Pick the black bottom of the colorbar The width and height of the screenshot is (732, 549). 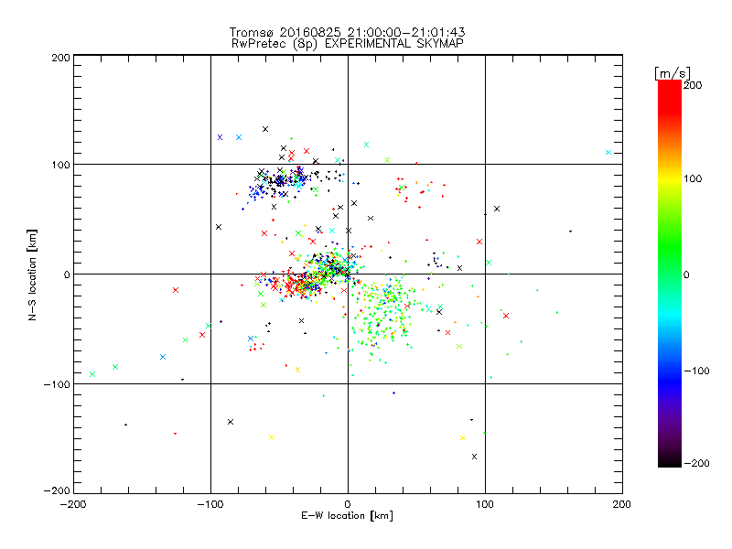tap(670, 462)
